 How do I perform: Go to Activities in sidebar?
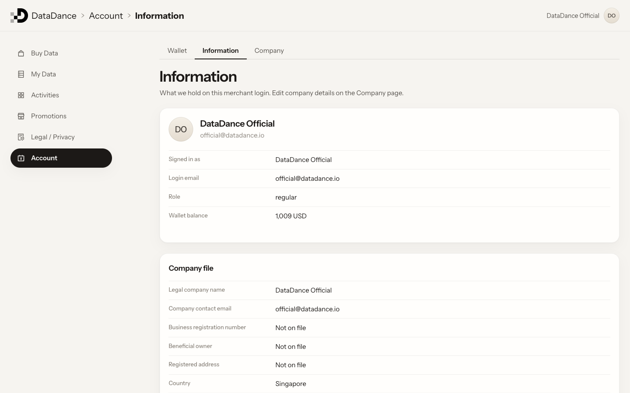(61, 95)
